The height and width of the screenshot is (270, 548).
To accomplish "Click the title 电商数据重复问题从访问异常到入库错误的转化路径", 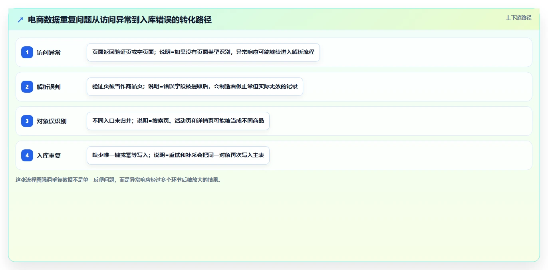I will pyautogui.click(x=119, y=20).
